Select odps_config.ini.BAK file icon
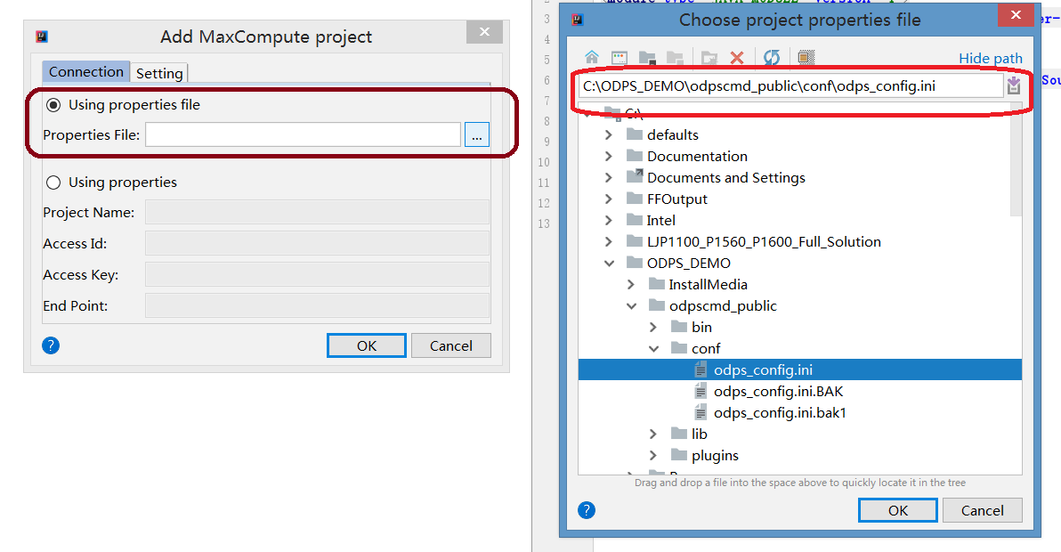Screen dimensions: 1061x552 click(x=701, y=391)
